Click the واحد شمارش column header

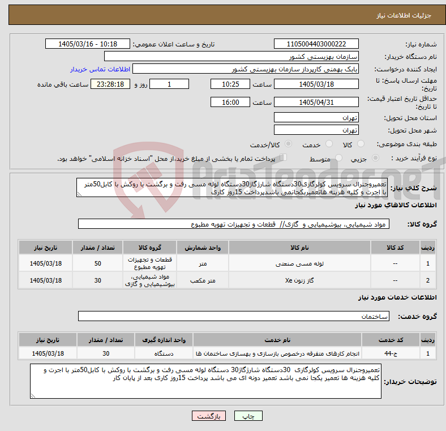click(x=203, y=247)
